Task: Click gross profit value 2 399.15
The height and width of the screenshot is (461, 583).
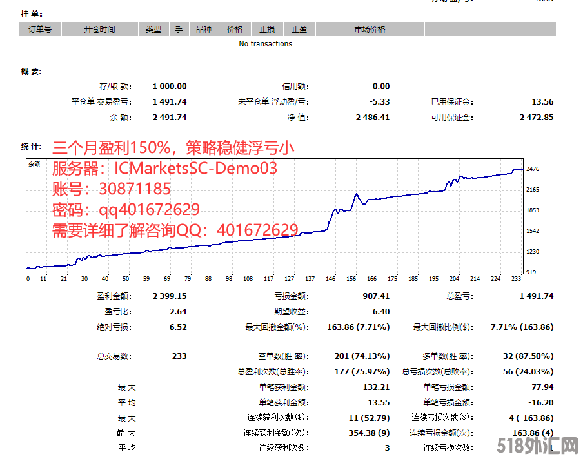Action: click(x=170, y=296)
